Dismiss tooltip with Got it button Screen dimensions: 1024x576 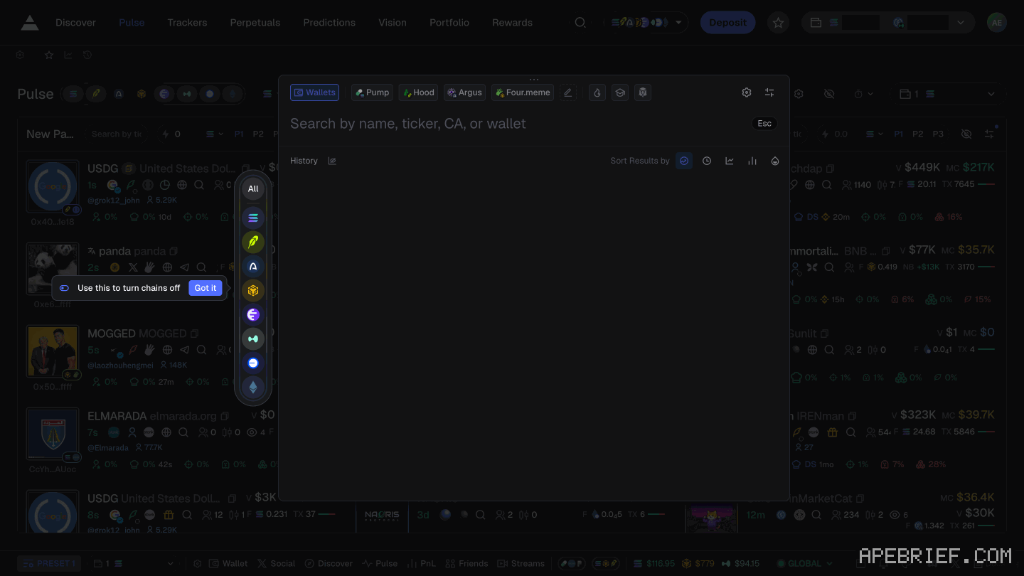pyautogui.click(x=206, y=288)
